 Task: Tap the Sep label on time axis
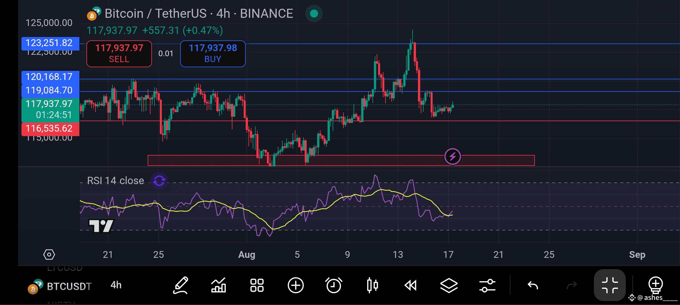click(637, 255)
